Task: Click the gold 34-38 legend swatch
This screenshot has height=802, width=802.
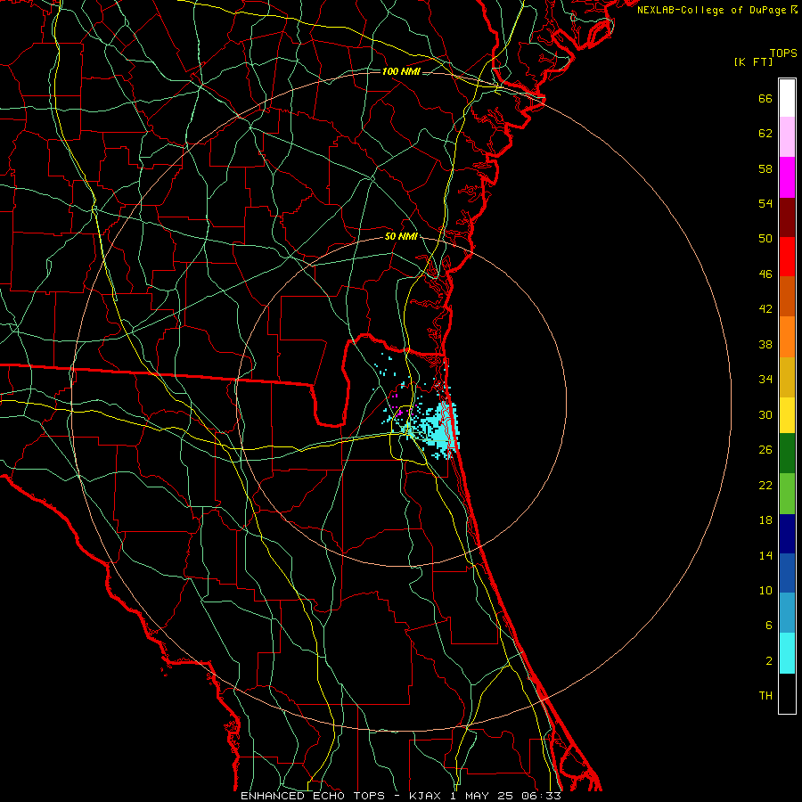Action: [787, 377]
